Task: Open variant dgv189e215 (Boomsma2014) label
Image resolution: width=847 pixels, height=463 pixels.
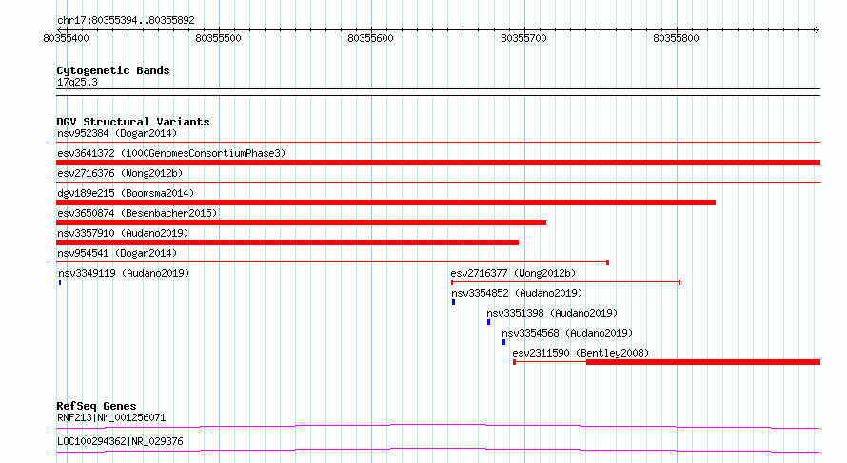Action: 126,193
